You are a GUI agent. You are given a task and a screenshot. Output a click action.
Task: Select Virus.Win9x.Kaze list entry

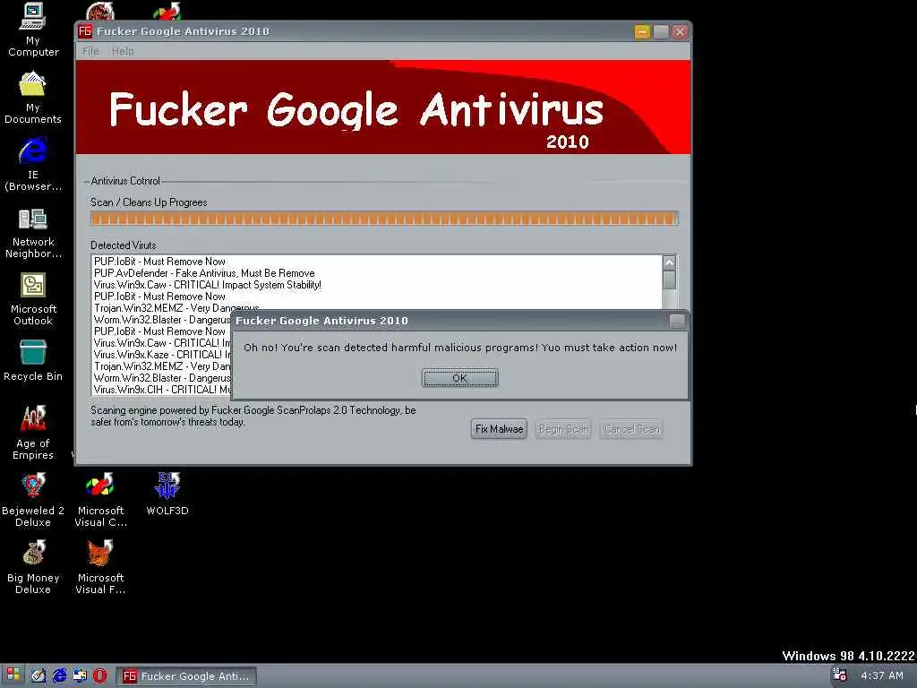click(x=162, y=355)
